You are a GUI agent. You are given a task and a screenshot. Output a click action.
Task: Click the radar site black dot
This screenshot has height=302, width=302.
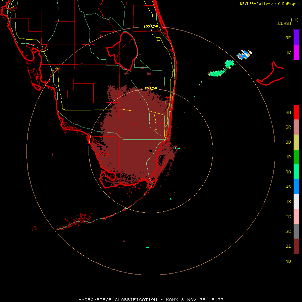click(x=151, y=151)
